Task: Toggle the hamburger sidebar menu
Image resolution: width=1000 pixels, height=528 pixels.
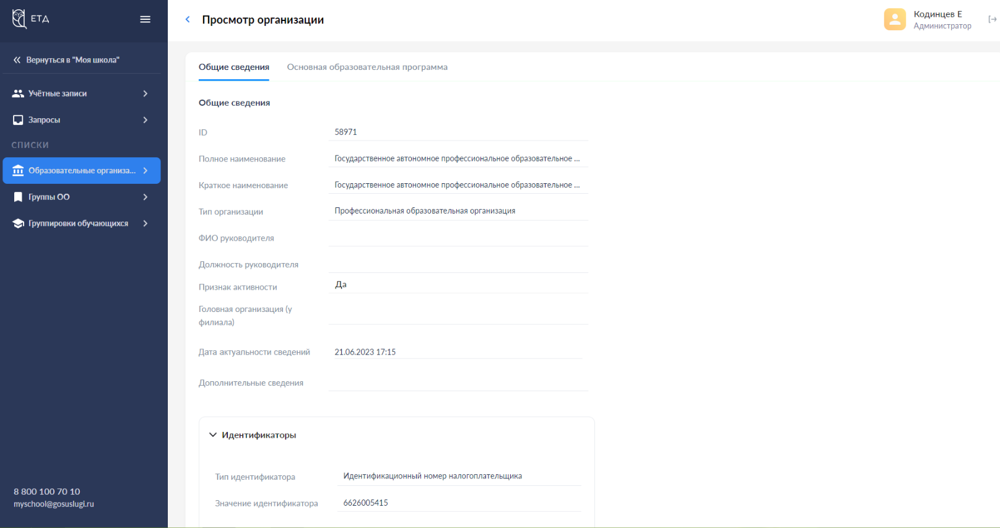Action: 146,19
